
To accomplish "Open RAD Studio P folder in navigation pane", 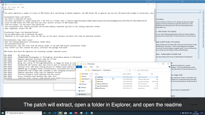I will [x=85, y=79].
